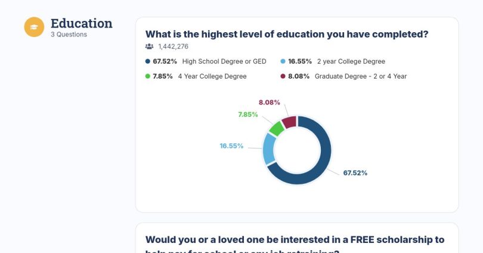483x253 pixels.
Task: Select the green 7.85% donut segment
Action: tap(277, 128)
